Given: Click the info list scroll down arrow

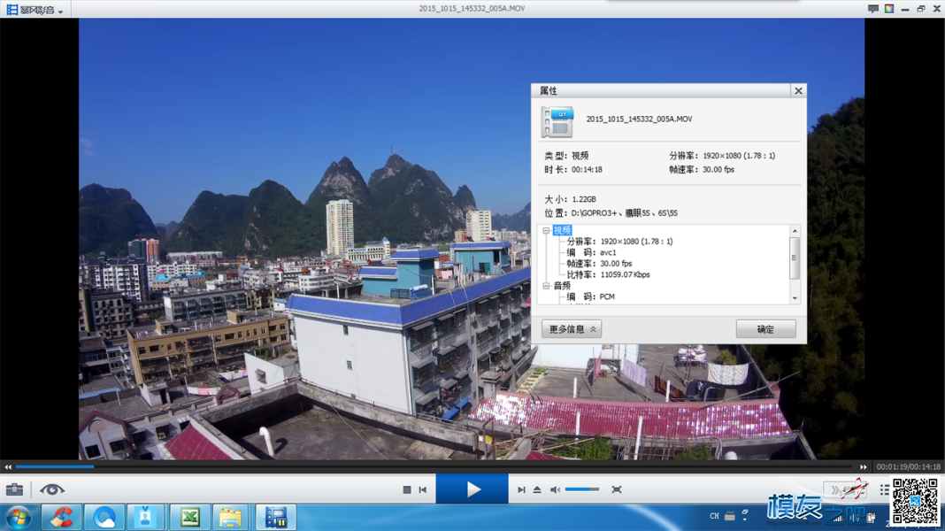Looking at the screenshot, I should pos(795,298).
